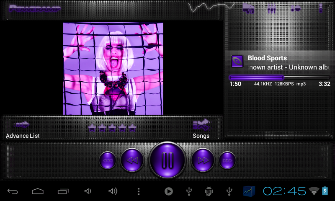This screenshot has height=201, width=335.
Task: Jump to the next folder/category
Action: (x=227, y=160)
